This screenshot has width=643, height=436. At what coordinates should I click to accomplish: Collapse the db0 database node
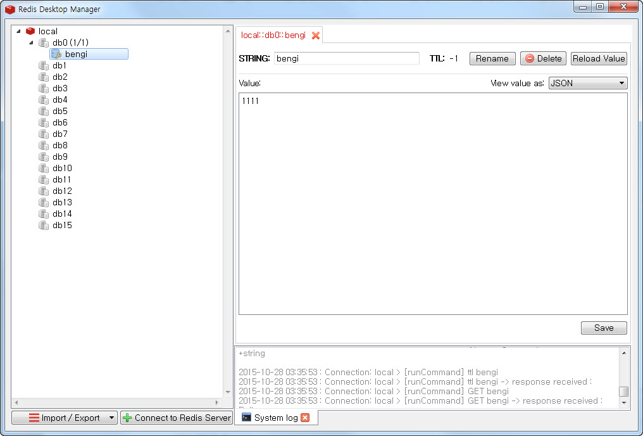tap(30, 42)
